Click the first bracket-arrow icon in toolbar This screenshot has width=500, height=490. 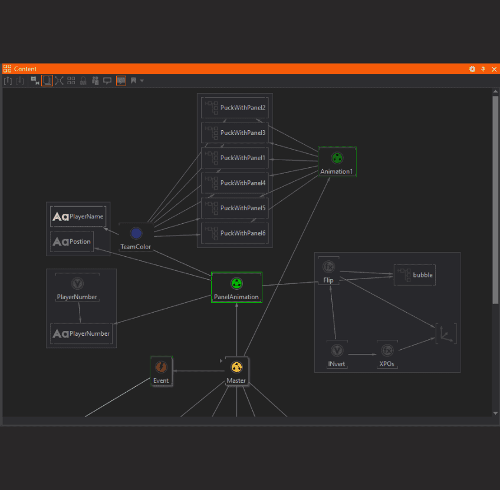coord(8,81)
